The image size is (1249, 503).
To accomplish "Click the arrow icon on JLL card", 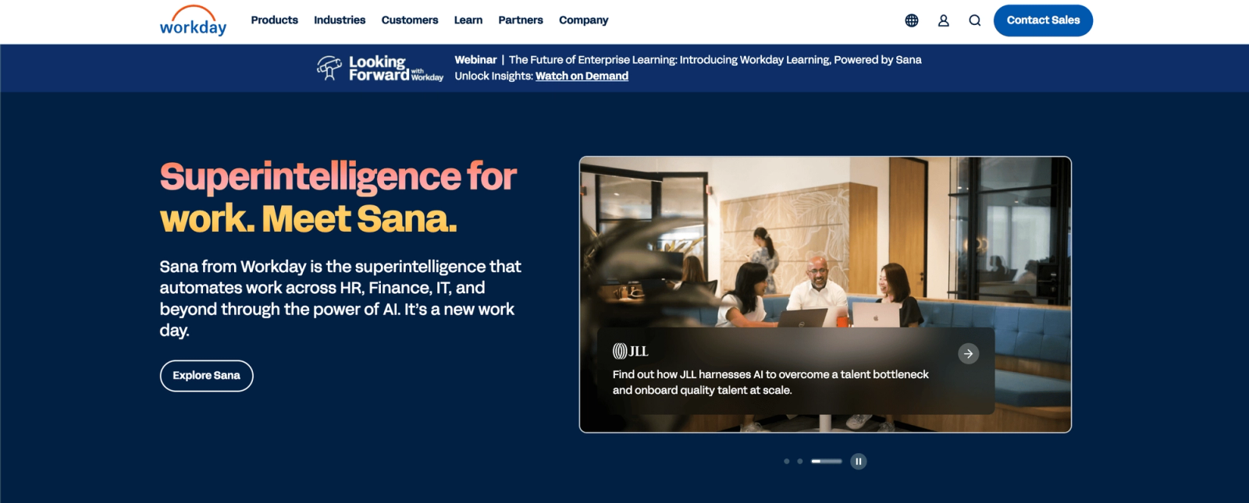I will (968, 353).
